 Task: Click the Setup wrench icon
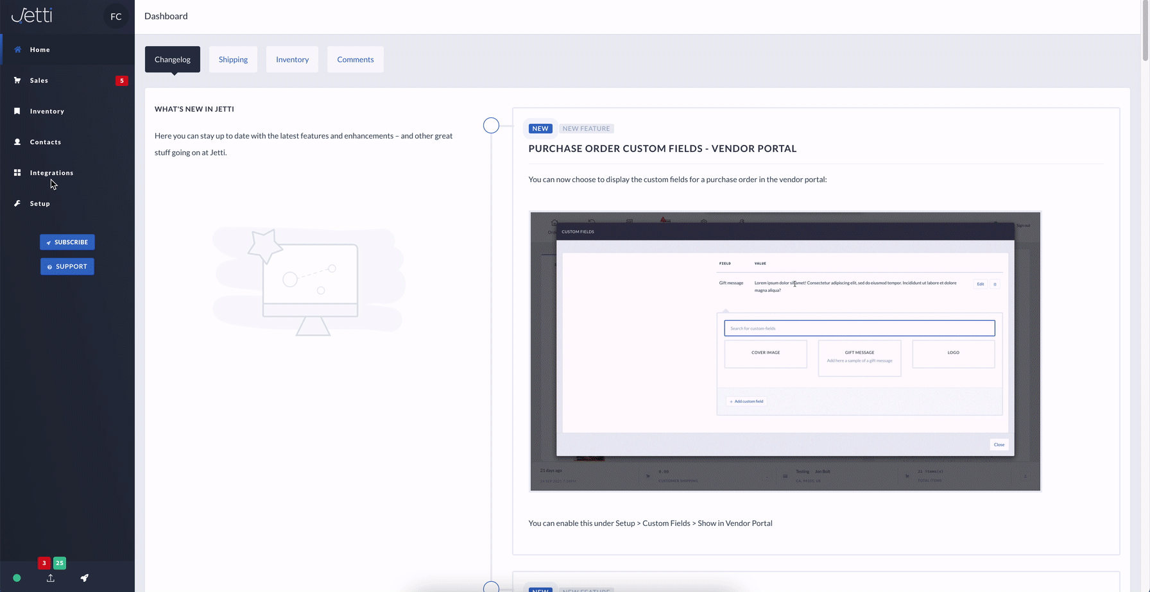(17, 203)
